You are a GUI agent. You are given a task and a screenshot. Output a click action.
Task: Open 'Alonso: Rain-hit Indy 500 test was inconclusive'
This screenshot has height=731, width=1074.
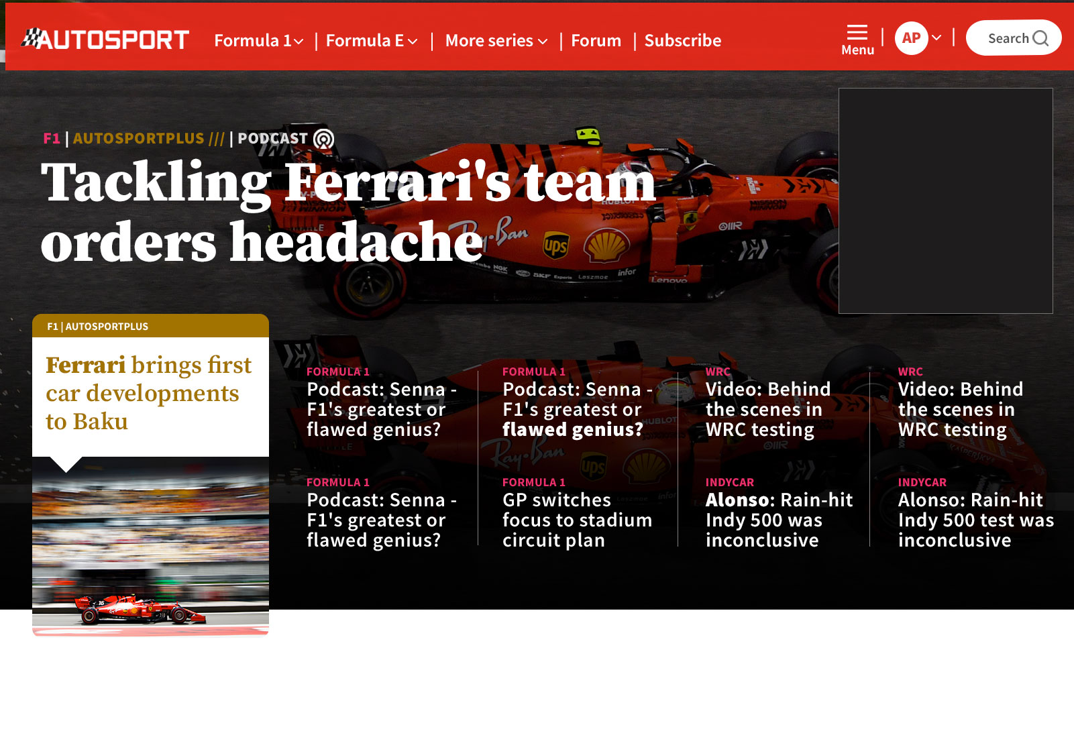click(x=976, y=520)
